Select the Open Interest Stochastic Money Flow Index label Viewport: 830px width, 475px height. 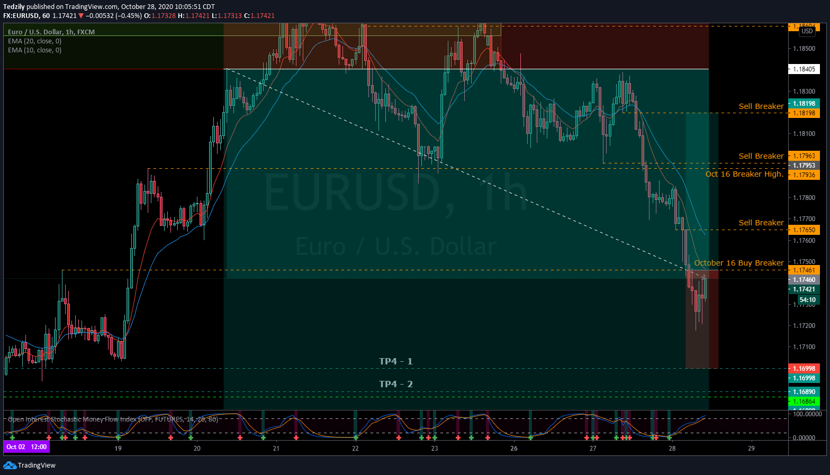pyautogui.click(x=113, y=419)
